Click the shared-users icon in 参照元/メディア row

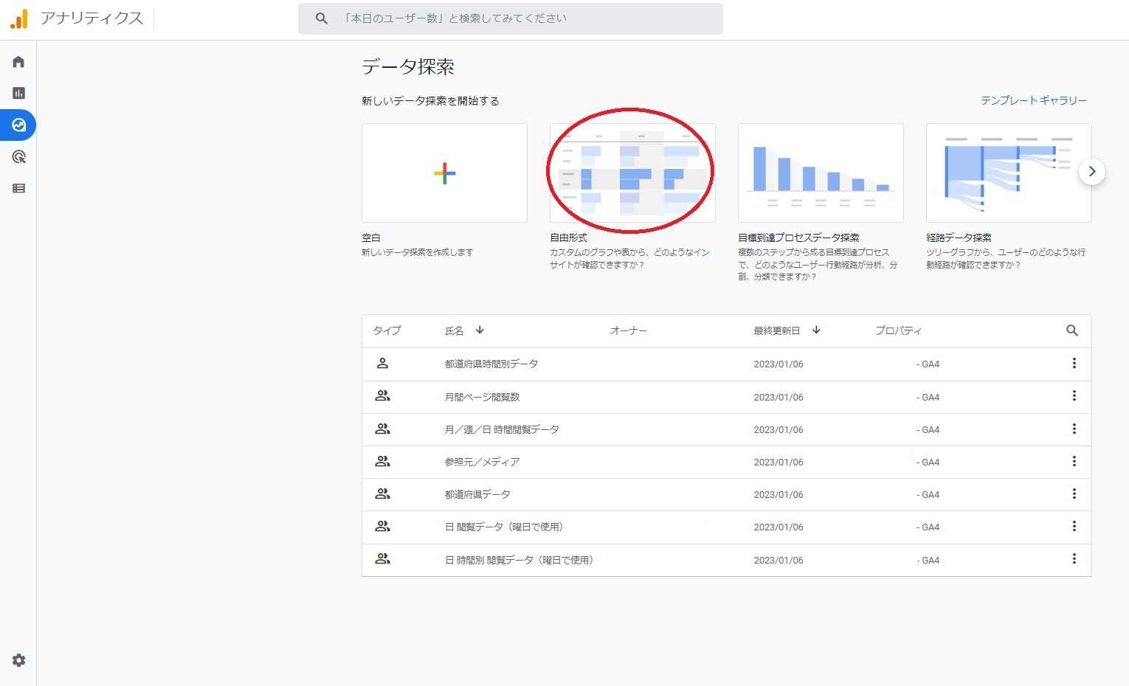(382, 461)
